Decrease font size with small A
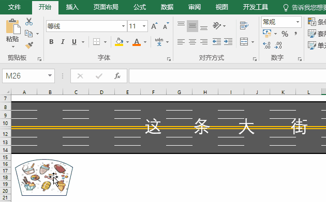 (166, 26)
